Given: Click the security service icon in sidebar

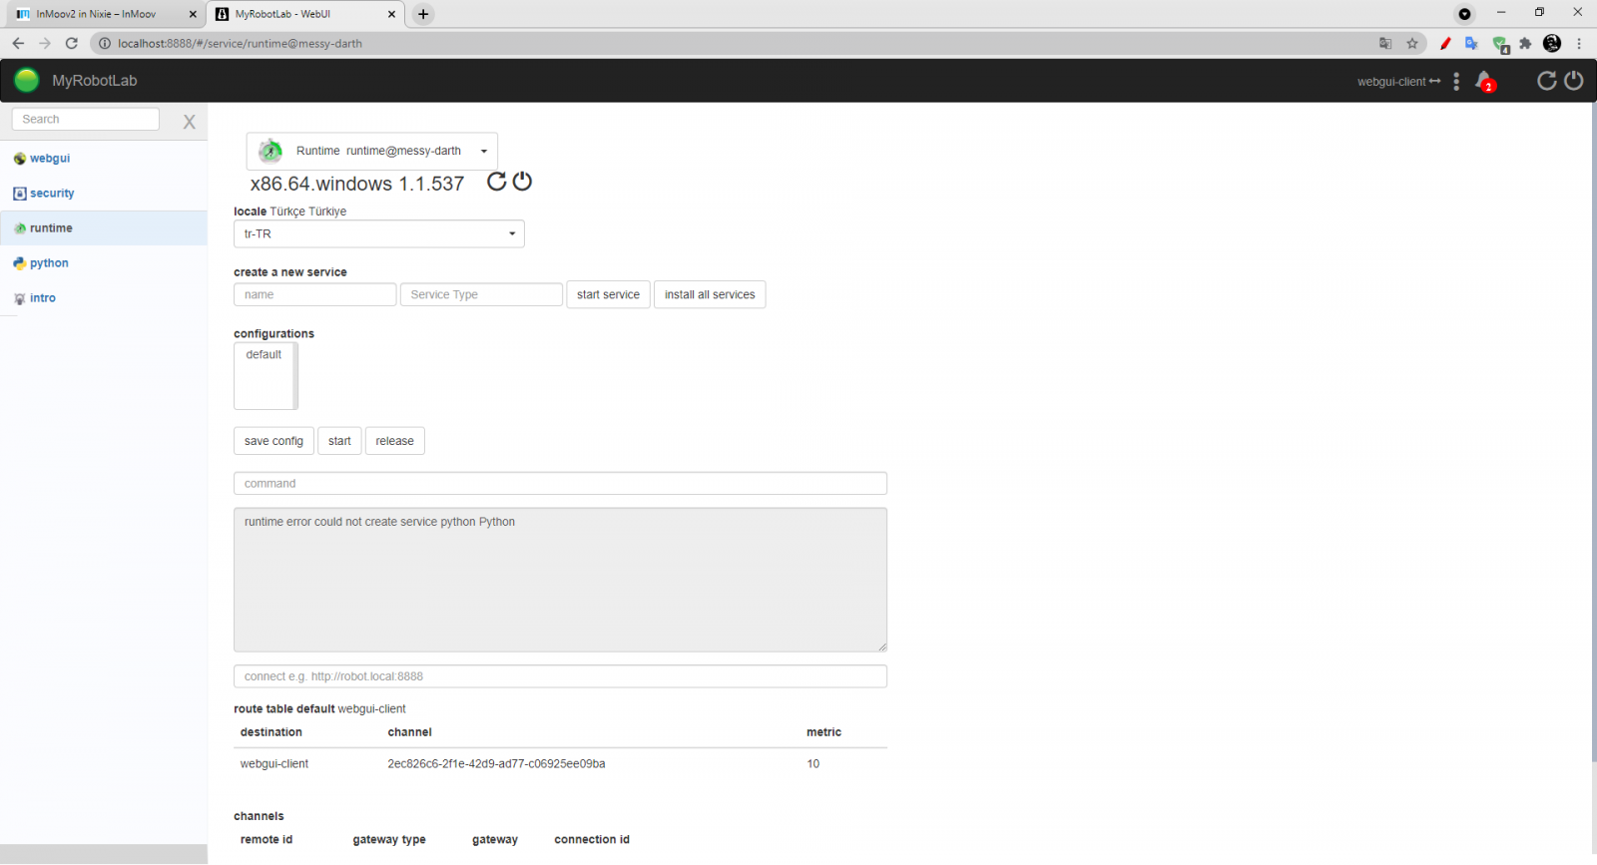Looking at the screenshot, I should [x=19, y=194].
